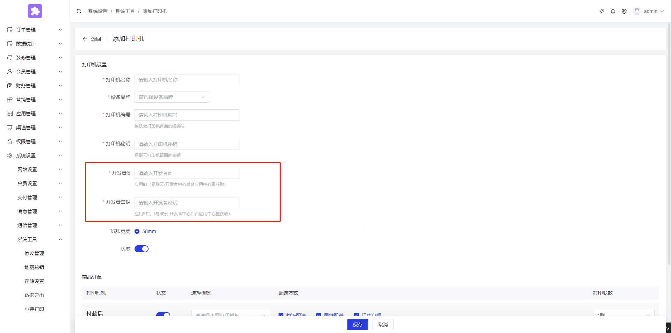This screenshot has height=333, width=671.
Task: Click the 订单管理 sidebar icon
Action: [10, 30]
